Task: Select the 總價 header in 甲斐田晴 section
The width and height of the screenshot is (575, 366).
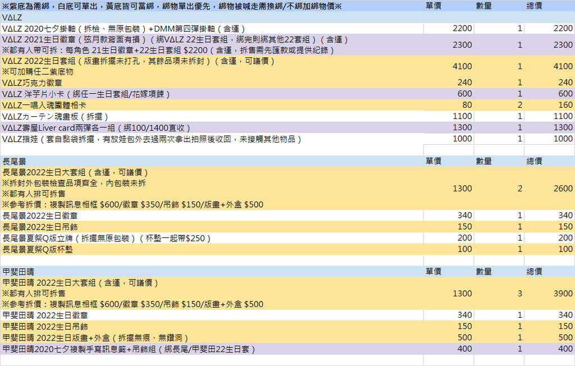Action: [534, 271]
